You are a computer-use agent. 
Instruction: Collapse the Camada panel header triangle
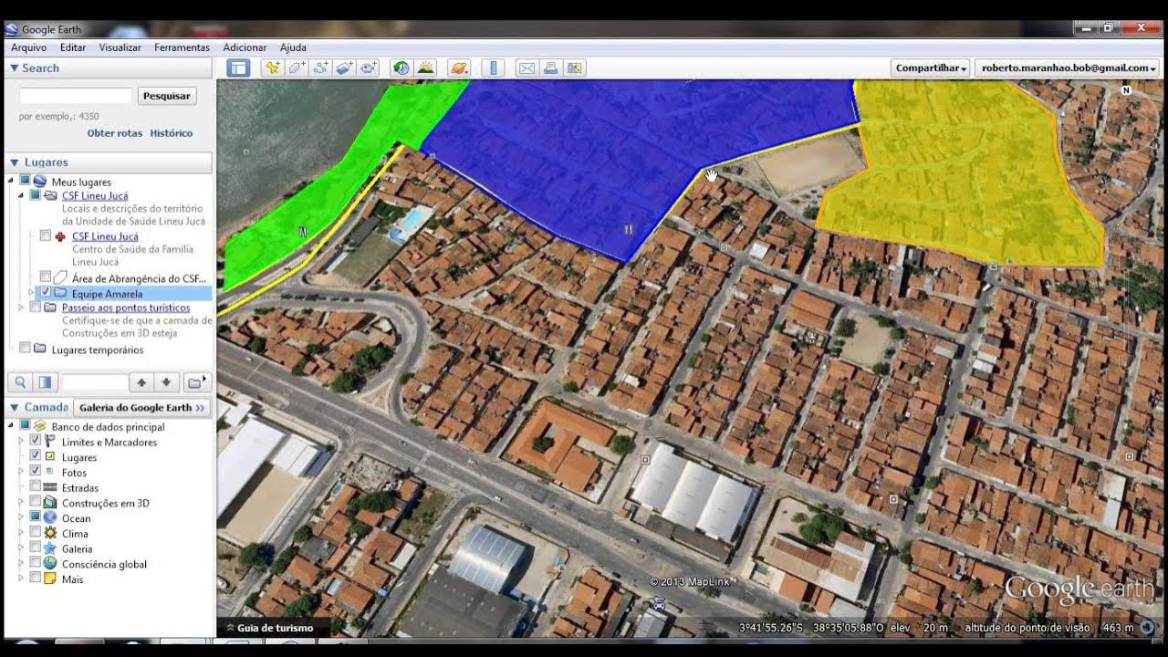[x=14, y=407]
